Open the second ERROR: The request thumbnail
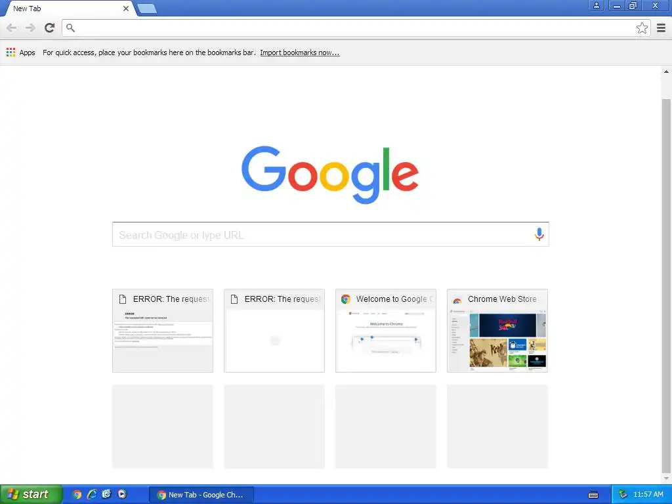This screenshot has width=672, height=504. [x=274, y=331]
